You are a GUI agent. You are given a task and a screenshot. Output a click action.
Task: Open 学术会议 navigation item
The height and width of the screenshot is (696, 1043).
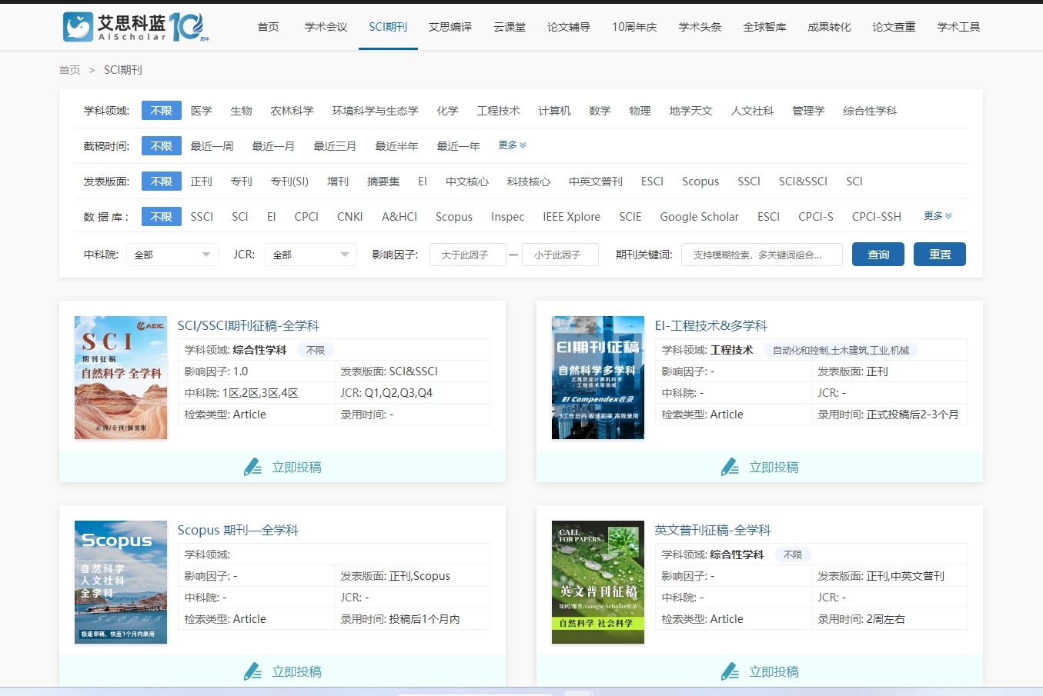point(326,27)
